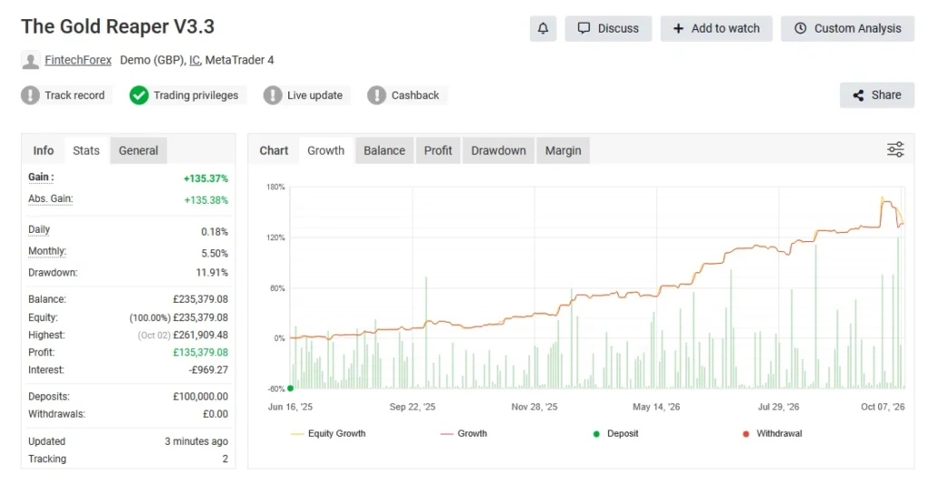The image size is (928, 484).
Task: Click the notification bell icon
Action: coord(543,28)
